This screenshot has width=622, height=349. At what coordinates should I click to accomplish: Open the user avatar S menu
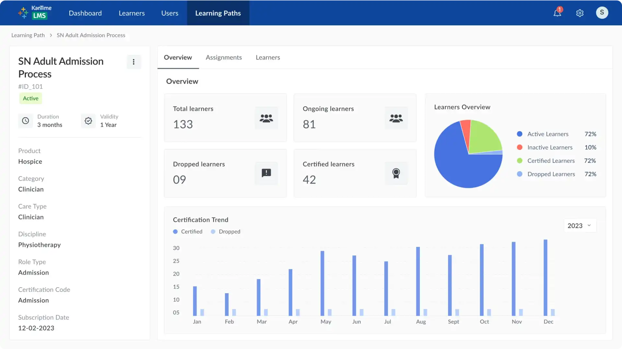(602, 13)
